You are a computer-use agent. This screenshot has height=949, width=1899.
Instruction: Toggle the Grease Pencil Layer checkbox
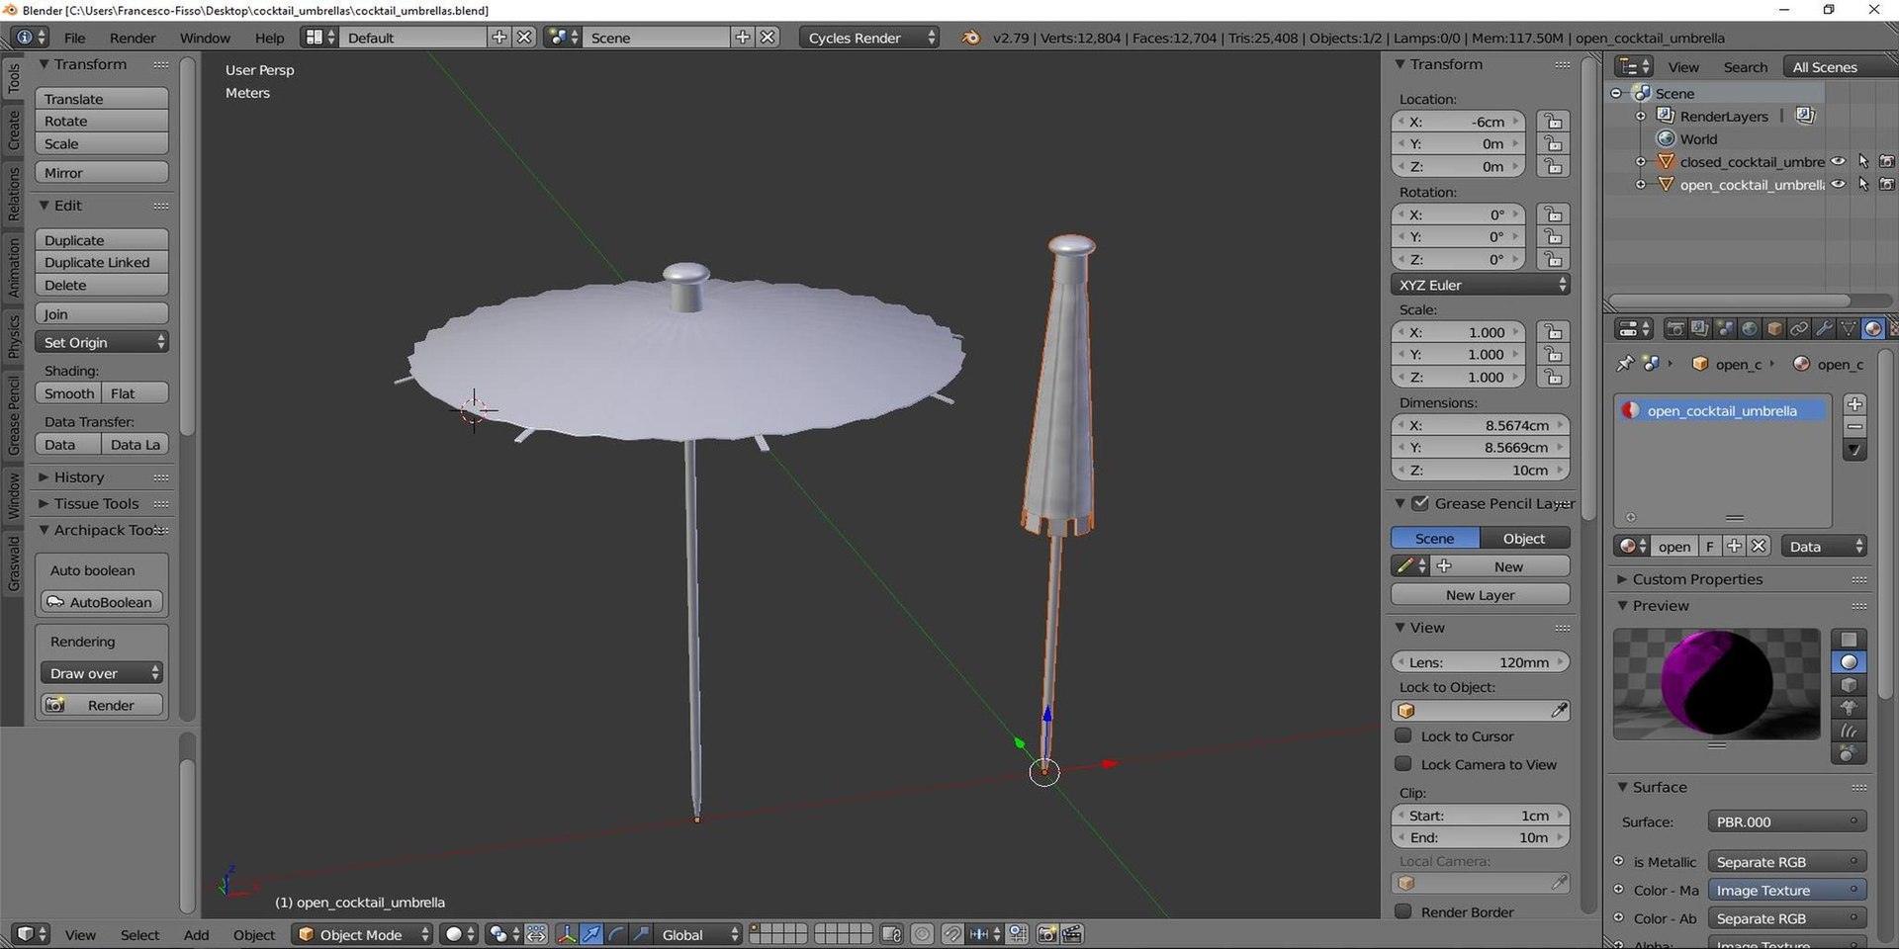click(x=1420, y=503)
